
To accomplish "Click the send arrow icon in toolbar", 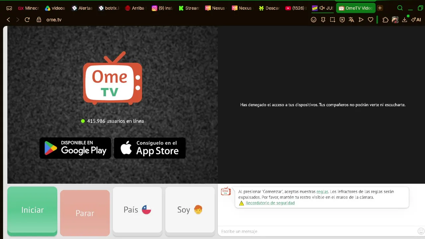I will (x=361, y=20).
